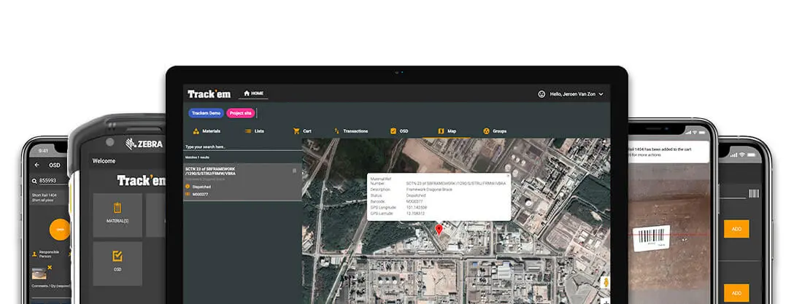
Task: Remove photo with the orange X icon
Action: click(x=49, y=267)
